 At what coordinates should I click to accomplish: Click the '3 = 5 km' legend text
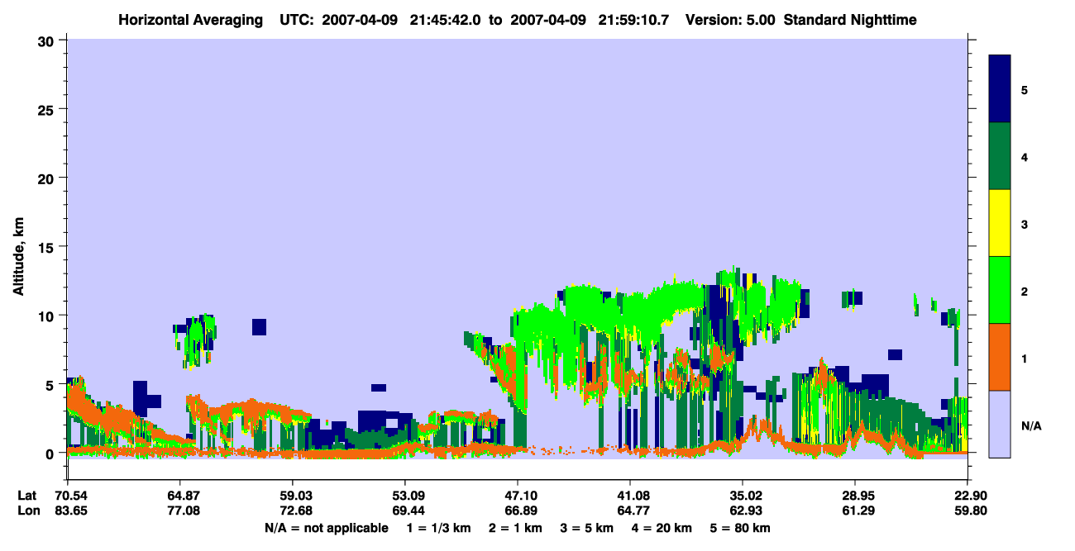tap(585, 528)
